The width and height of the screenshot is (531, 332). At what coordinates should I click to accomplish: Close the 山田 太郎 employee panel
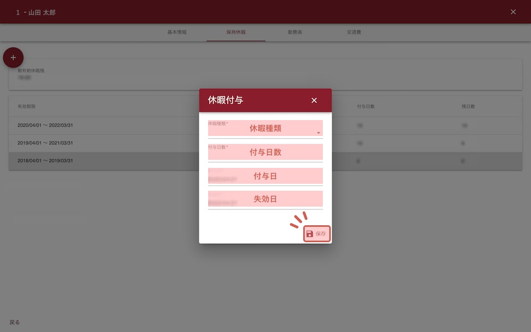point(513,12)
